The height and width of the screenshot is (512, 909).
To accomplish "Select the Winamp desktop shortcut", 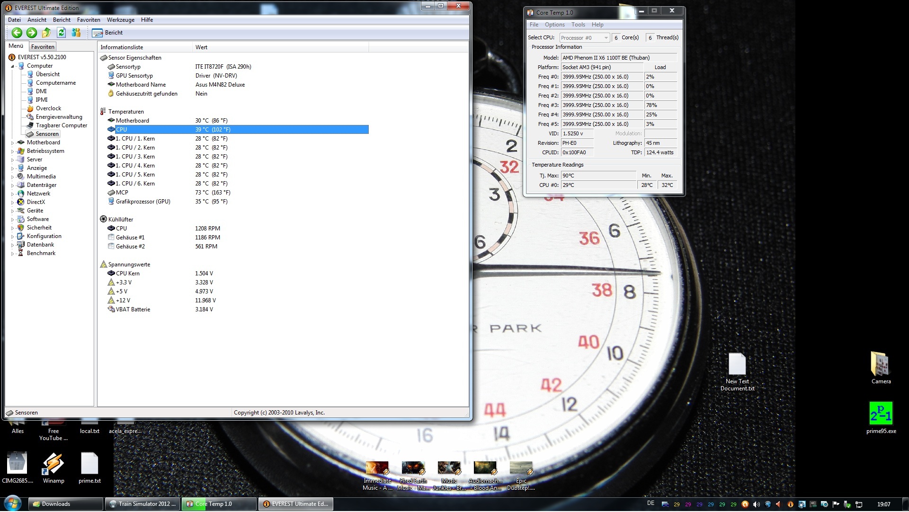I will click(x=53, y=468).
